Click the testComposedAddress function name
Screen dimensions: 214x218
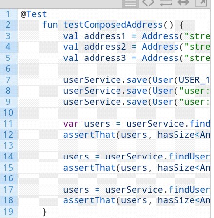pyautogui.click(x=113, y=25)
